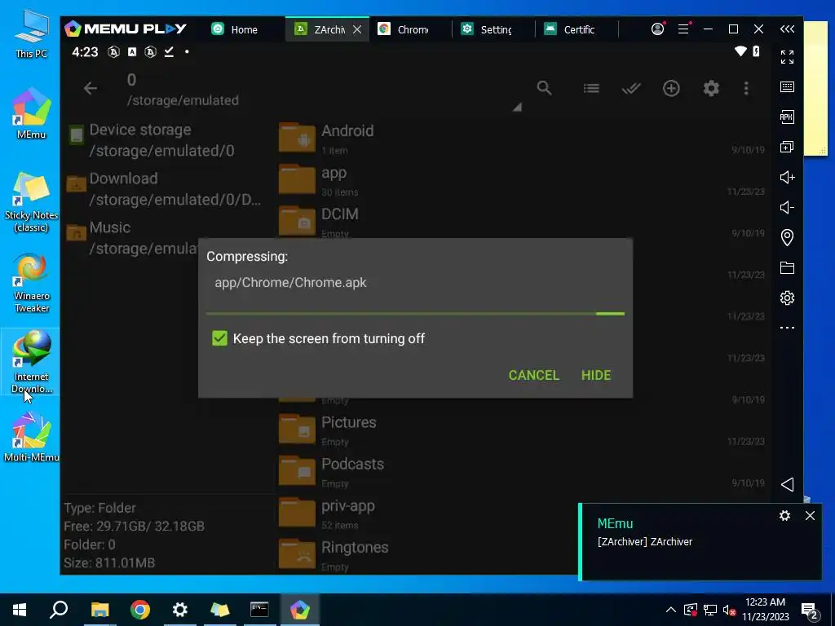Expand the path dropdown triangle

[517, 107]
